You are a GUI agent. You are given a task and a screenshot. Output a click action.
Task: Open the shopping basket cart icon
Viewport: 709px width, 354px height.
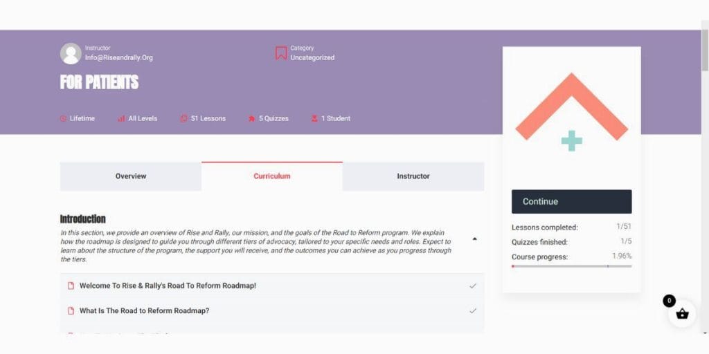682,314
